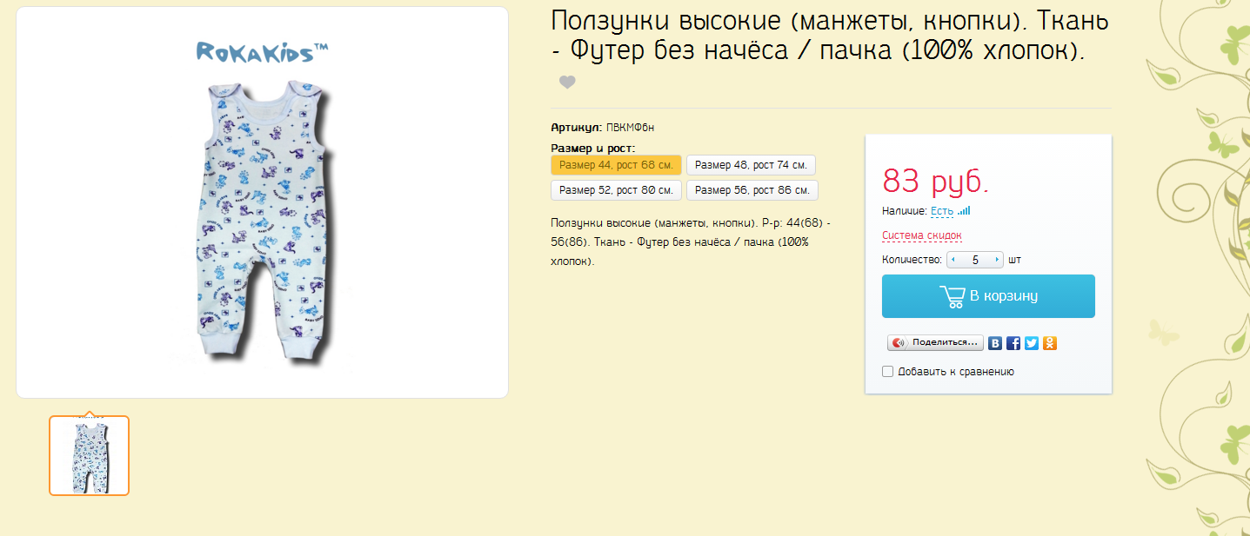This screenshot has height=536, width=1250.
Task: Share via Odnoklassniki icon
Action: tap(1050, 343)
